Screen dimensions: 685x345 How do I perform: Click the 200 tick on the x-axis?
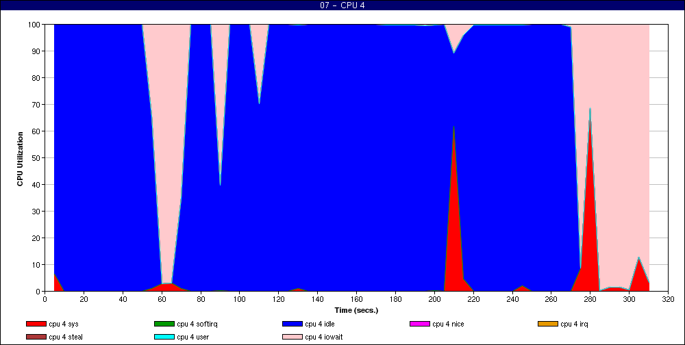click(x=434, y=299)
